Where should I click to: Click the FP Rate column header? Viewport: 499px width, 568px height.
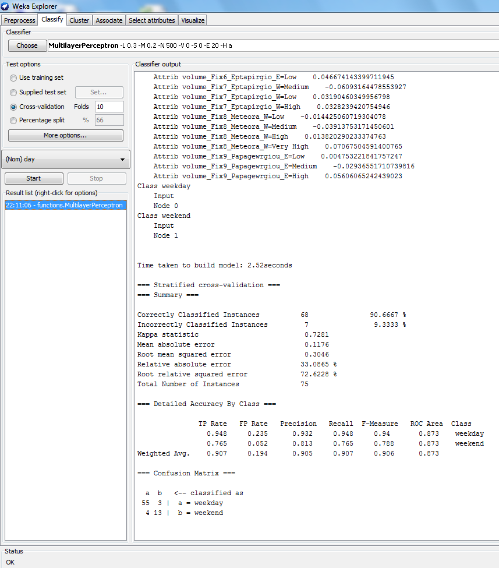tap(253, 424)
